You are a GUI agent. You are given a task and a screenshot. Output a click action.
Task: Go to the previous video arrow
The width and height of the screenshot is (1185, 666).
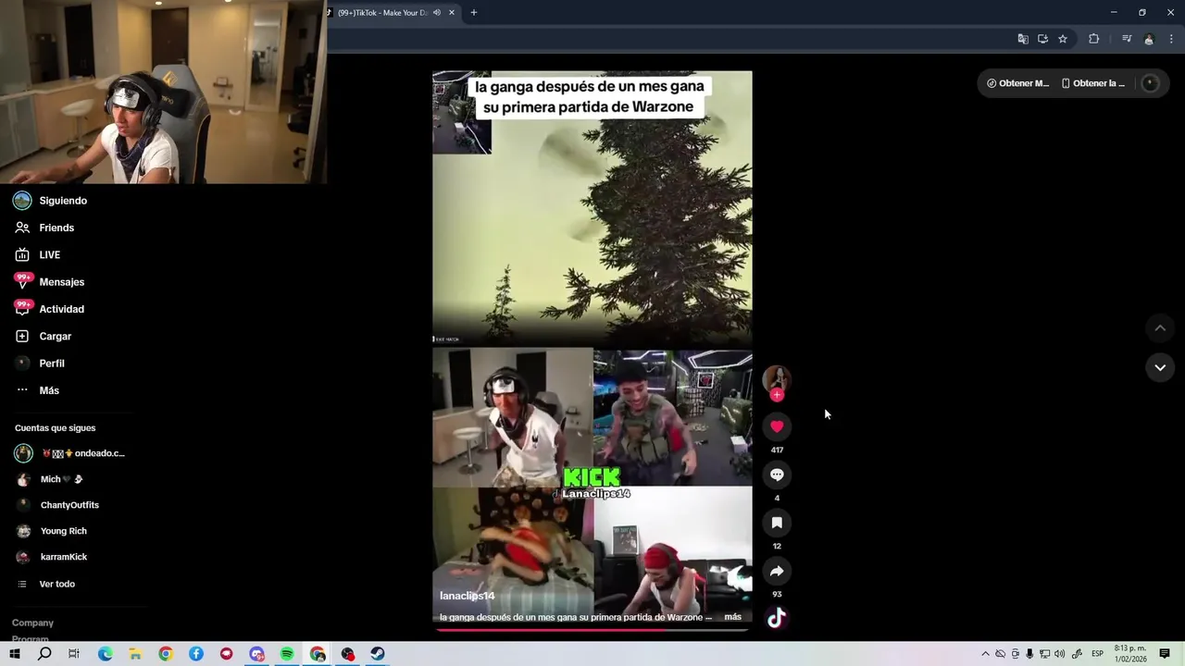[1159, 328]
